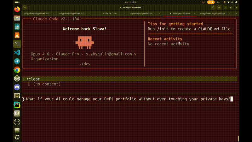Click the '(no content)' output text
The width and height of the screenshot is (252, 142).
pyautogui.click(x=47, y=84)
